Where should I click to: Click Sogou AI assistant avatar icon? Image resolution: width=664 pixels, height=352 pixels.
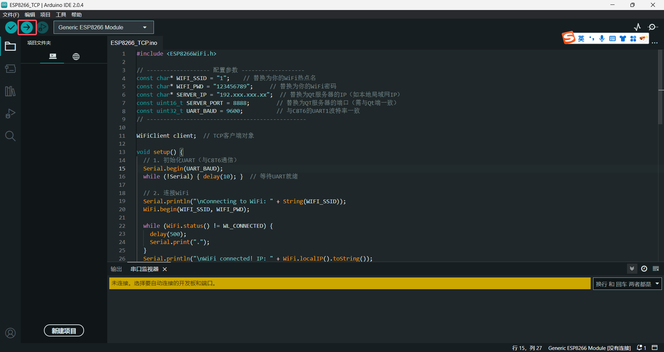click(643, 38)
